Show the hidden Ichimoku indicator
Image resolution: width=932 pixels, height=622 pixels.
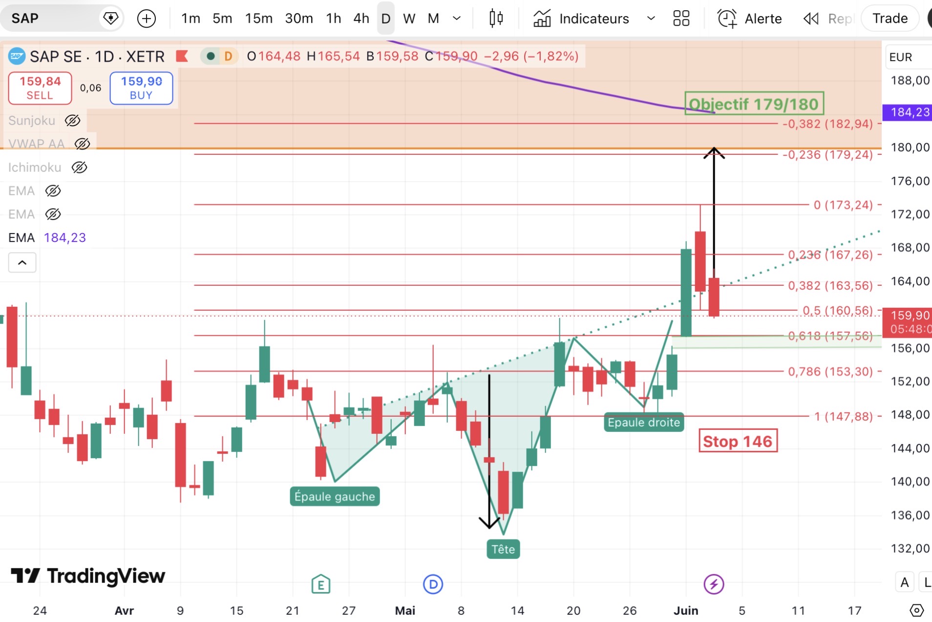coord(80,168)
